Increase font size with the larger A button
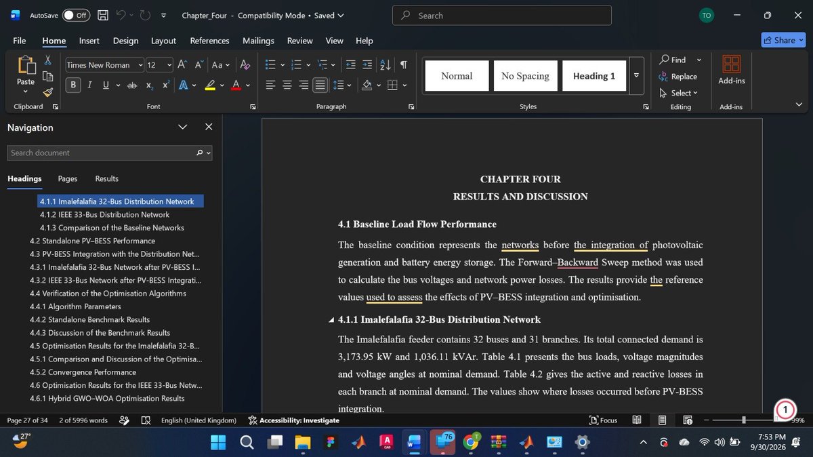This screenshot has width=813, height=457. coord(182,65)
